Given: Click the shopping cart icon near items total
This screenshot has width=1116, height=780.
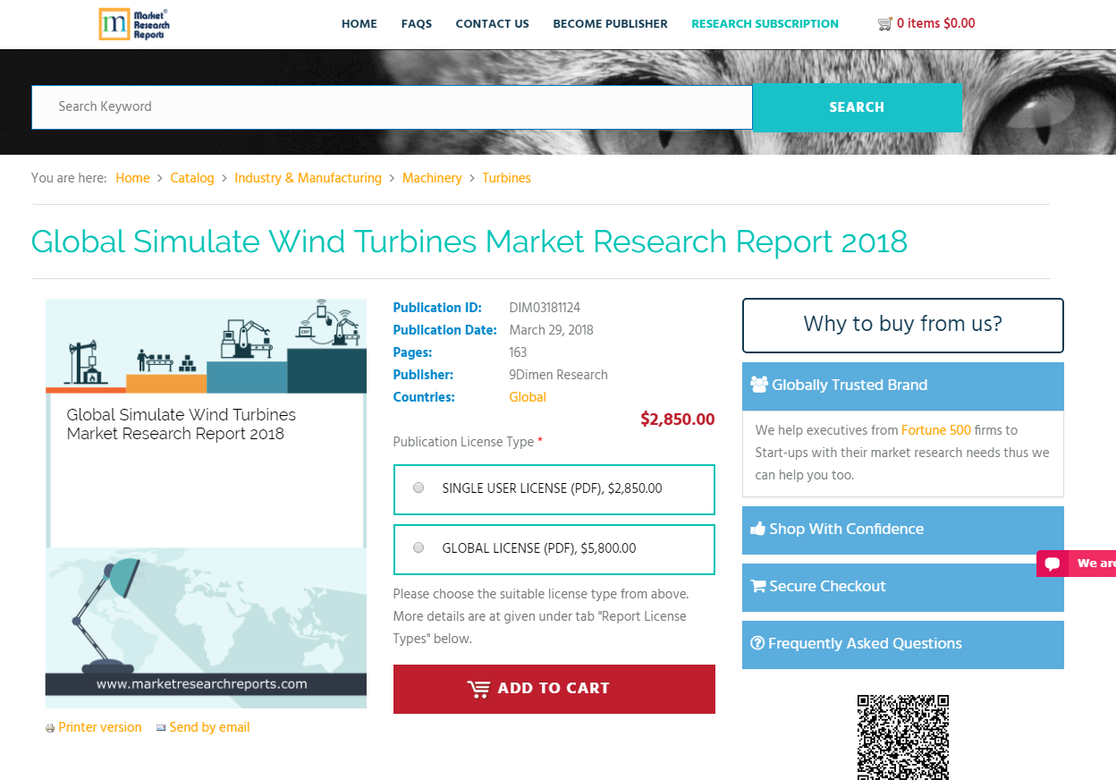Looking at the screenshot, I should point(884,23).
